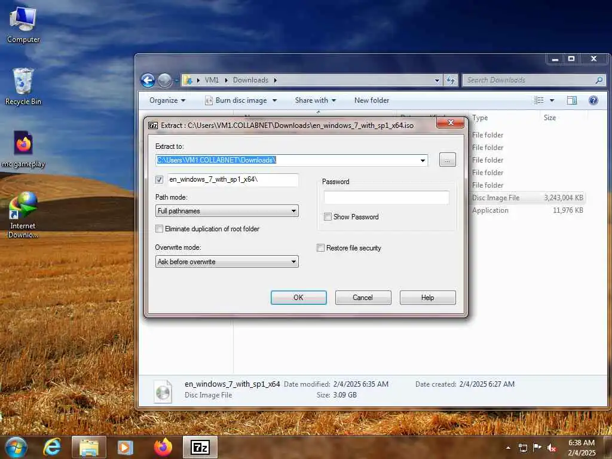Click the Explorer Back navigation arrow
612x459 pixels.
coord(148,81)
